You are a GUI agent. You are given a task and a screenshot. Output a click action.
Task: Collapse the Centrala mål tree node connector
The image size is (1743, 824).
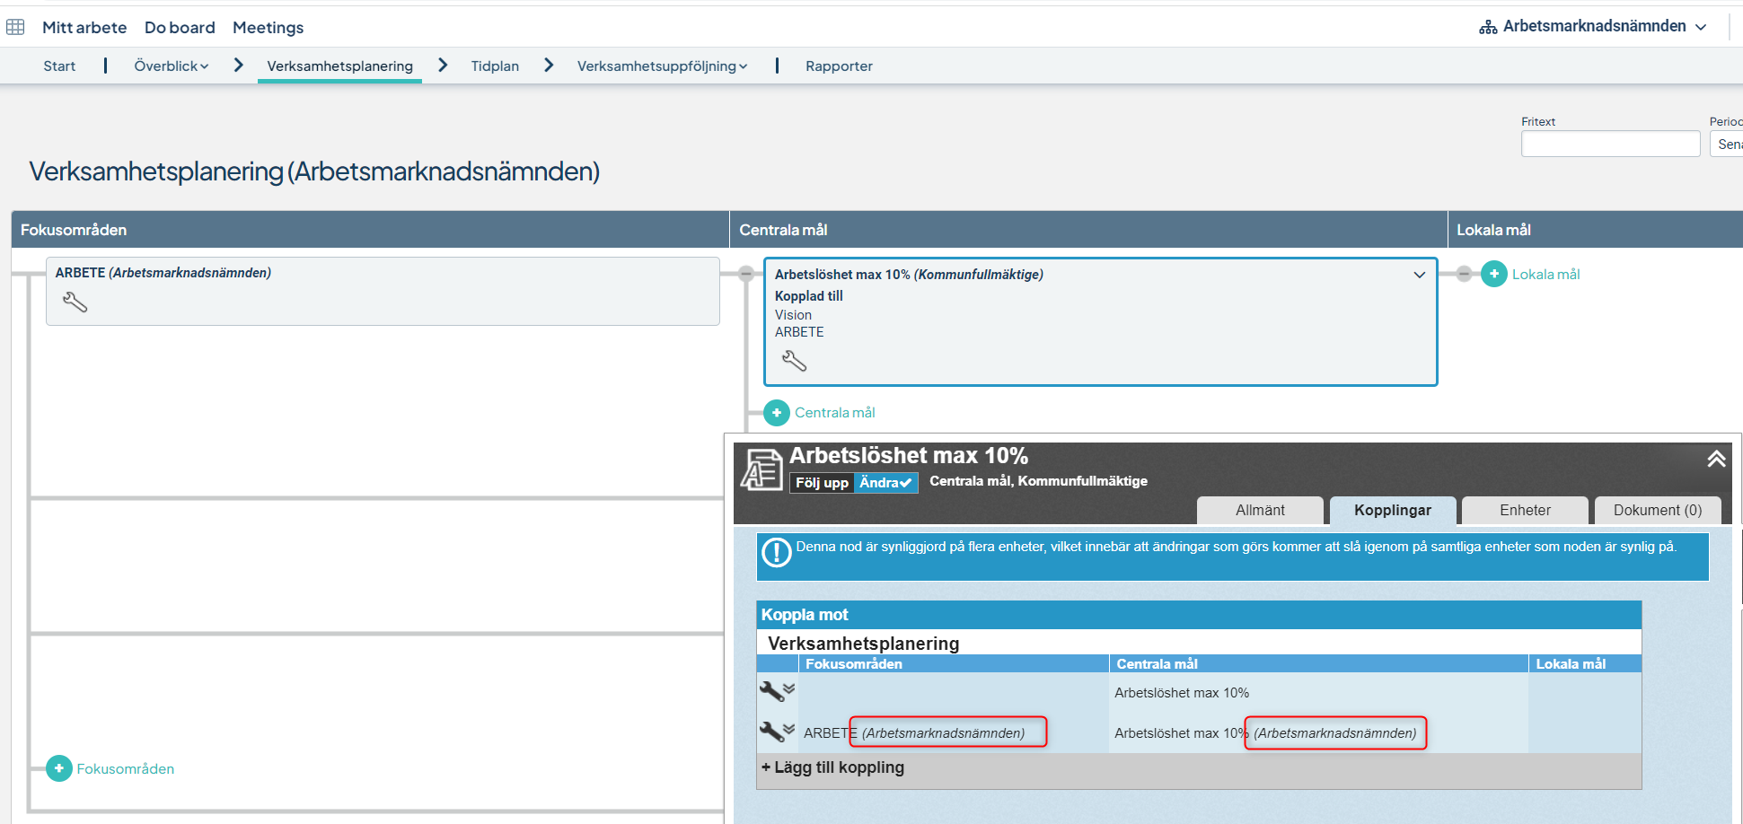point(746,274)
